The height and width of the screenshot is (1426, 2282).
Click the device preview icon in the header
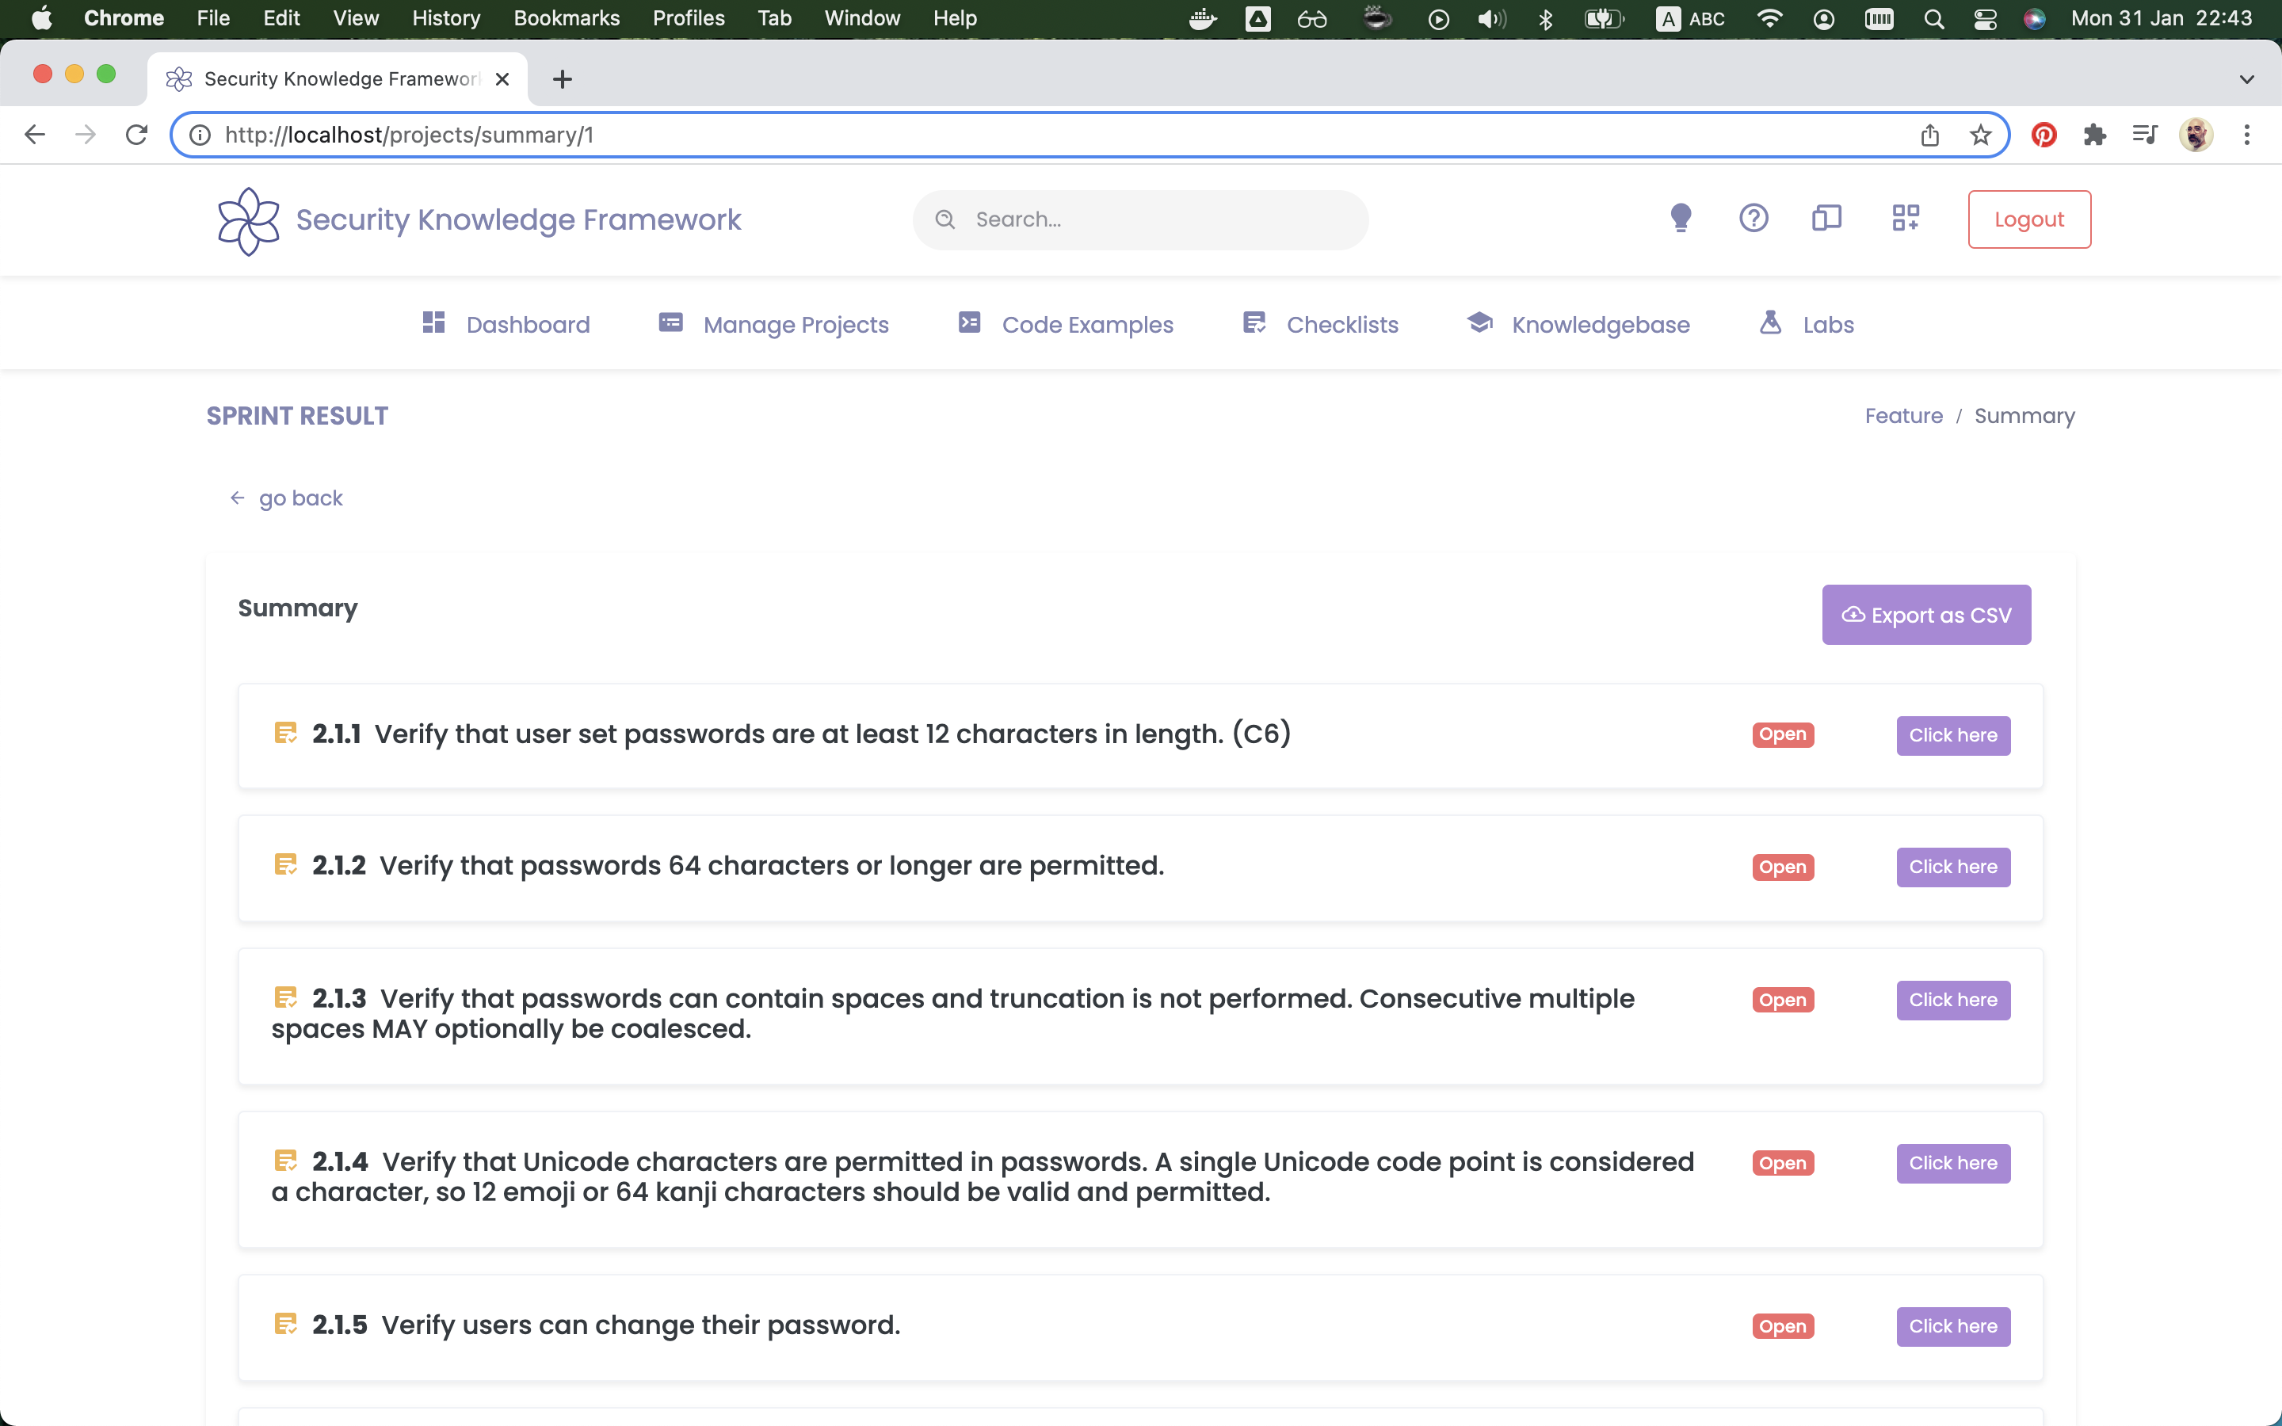(x=1826, y=218)
